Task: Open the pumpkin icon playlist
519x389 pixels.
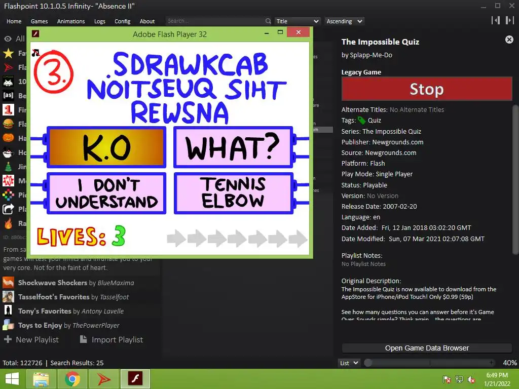Action: pyautogui.click(x=8, y=138)
